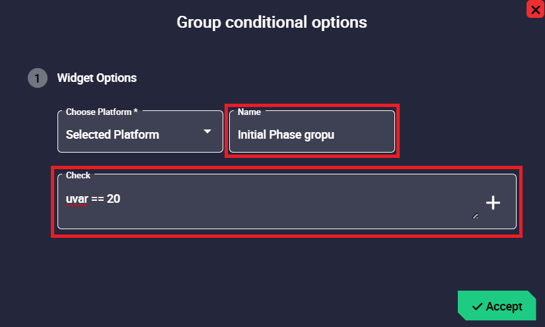Click the "Selected Platform" value text
Image resolution: width=545 pixels, height=327 pixels.
[x=112, y=135]
